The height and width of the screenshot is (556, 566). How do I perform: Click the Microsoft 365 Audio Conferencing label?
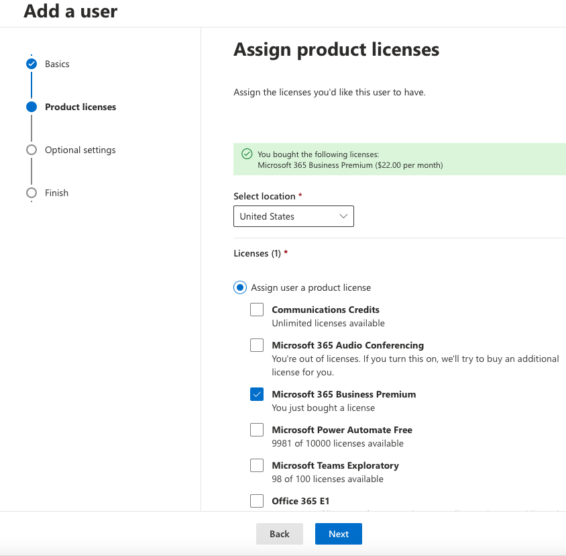pyautogui.click(x=347, y=345)
